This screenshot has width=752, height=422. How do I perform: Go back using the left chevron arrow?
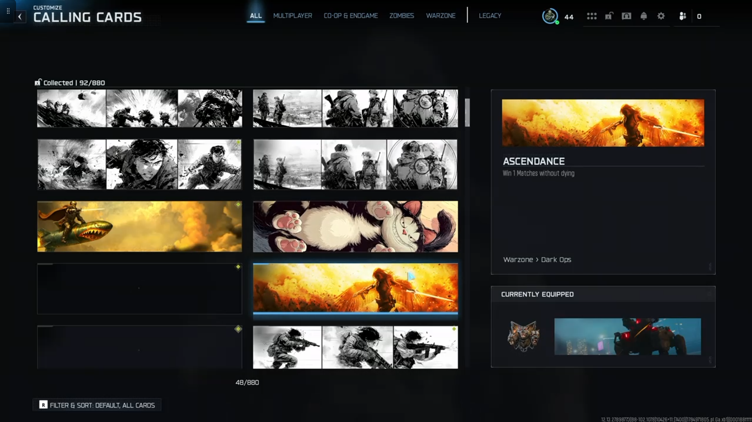(x=20, y=16)
